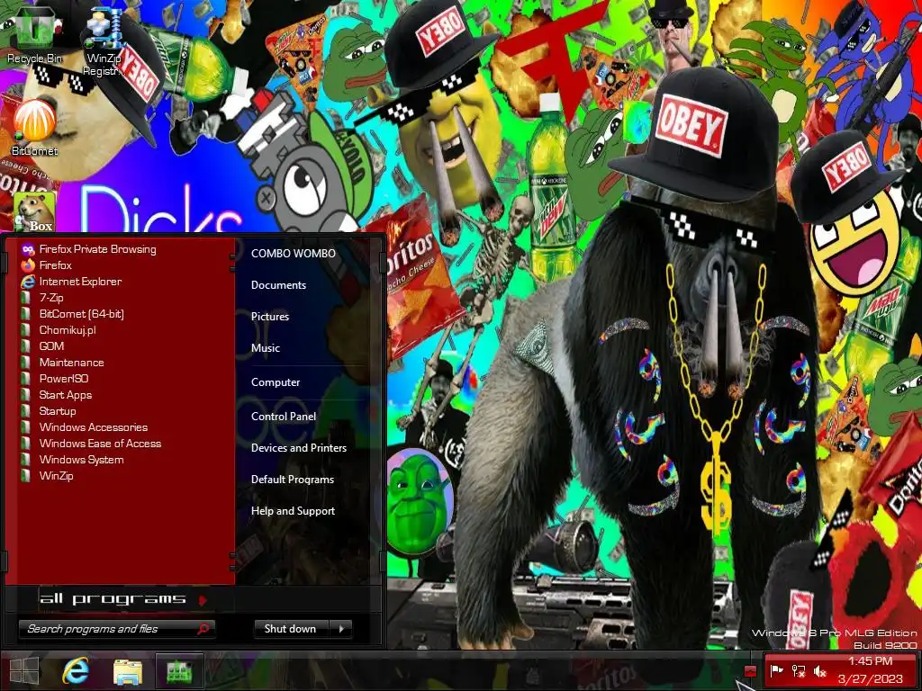922x691 pixels.
Task: Click the Chomikuj.pl folder icon
Action: coord(25,330)
